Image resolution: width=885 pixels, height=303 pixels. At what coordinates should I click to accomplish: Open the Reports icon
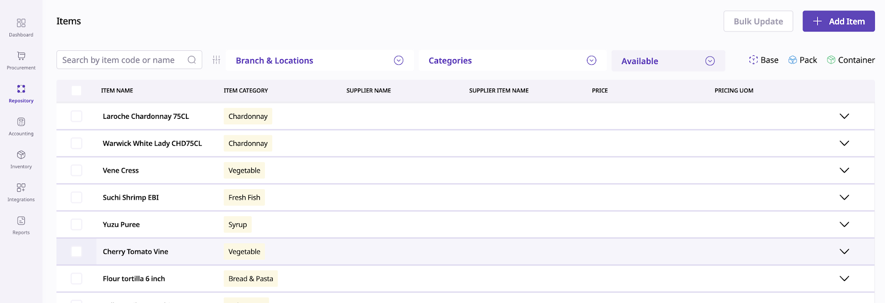(21, 221)
